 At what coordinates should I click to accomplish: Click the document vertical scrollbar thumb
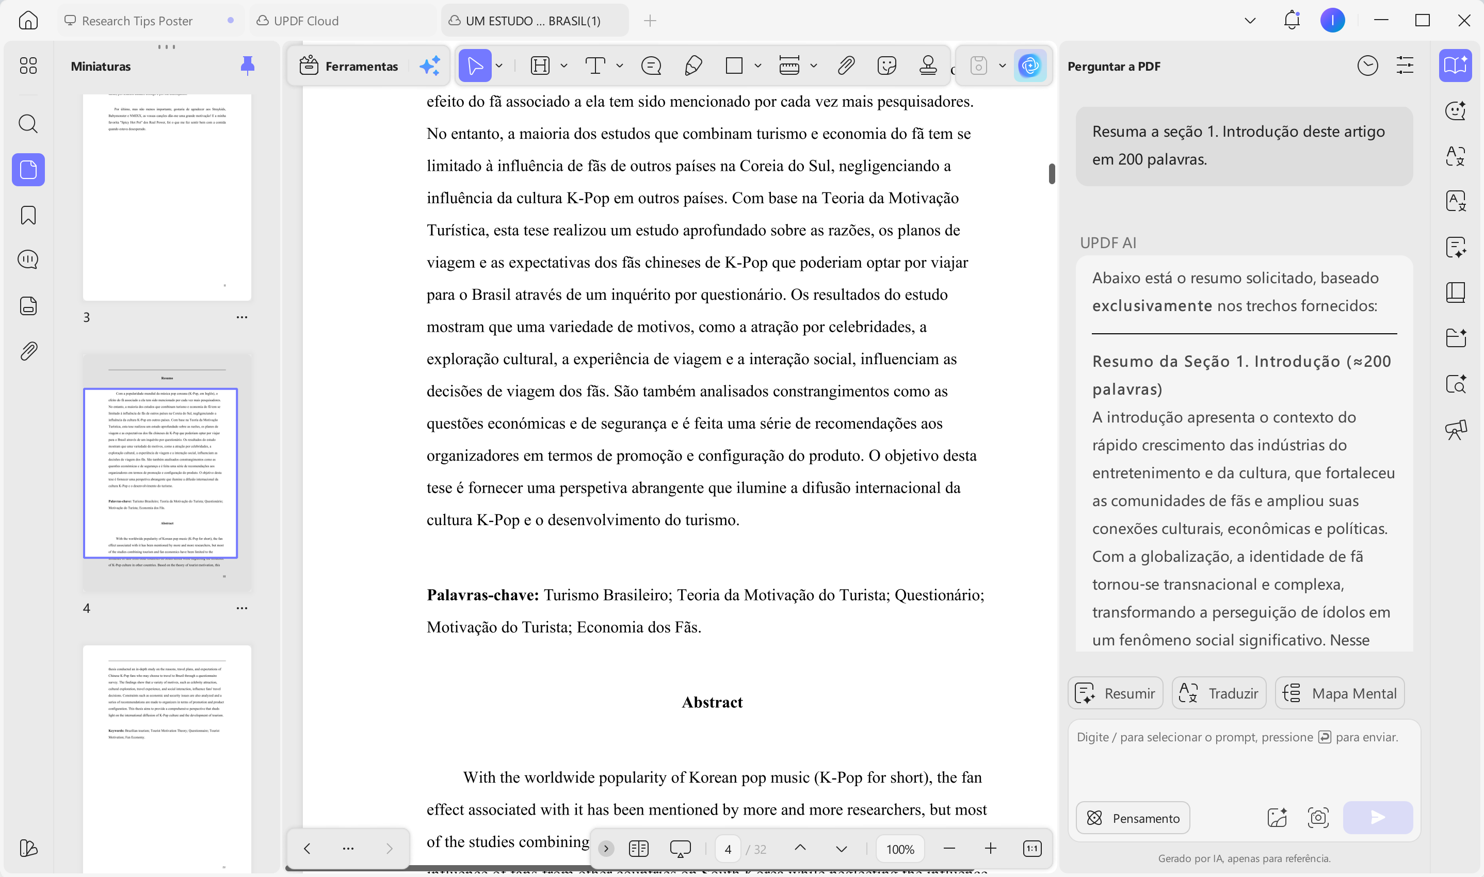pyautogui.click(x=1052, y=174)
